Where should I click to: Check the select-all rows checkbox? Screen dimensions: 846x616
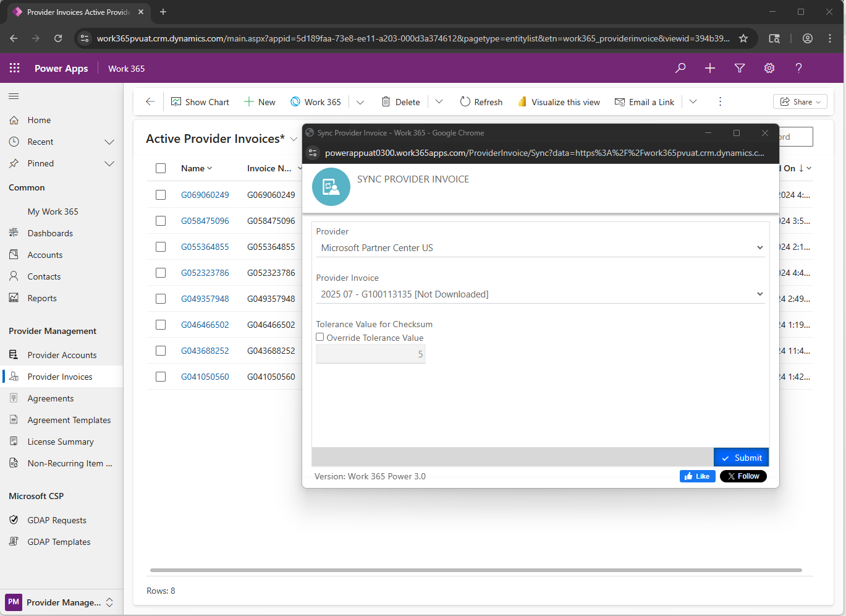pos(161,168)
